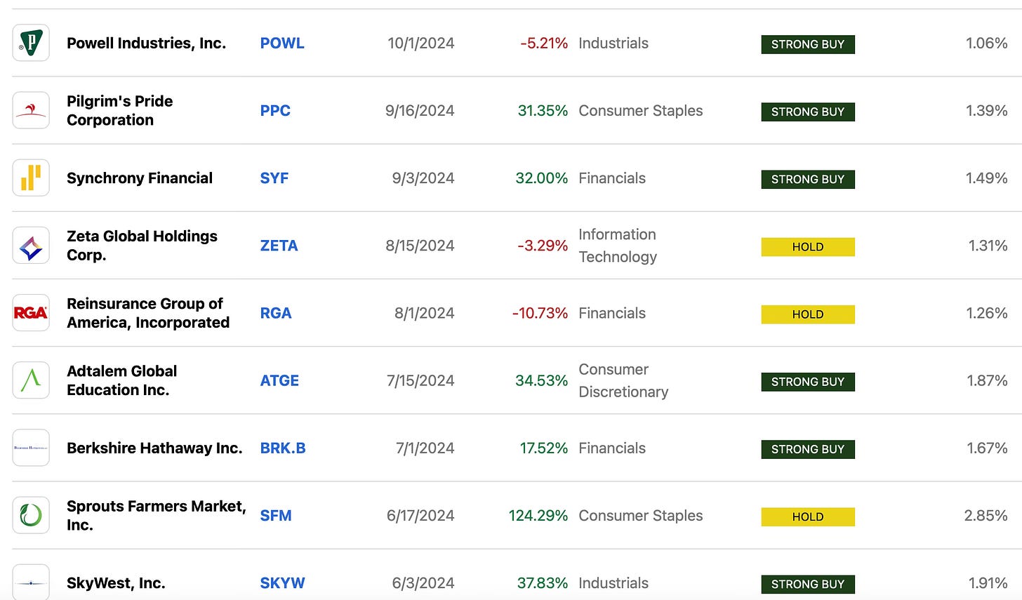Select the HOLD badge for Sprouts Farmers Market
1022x600 pixels.
point(808,516)
